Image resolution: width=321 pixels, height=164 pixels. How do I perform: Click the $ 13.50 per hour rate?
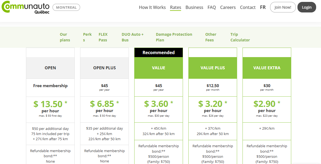tap(50, 106)
